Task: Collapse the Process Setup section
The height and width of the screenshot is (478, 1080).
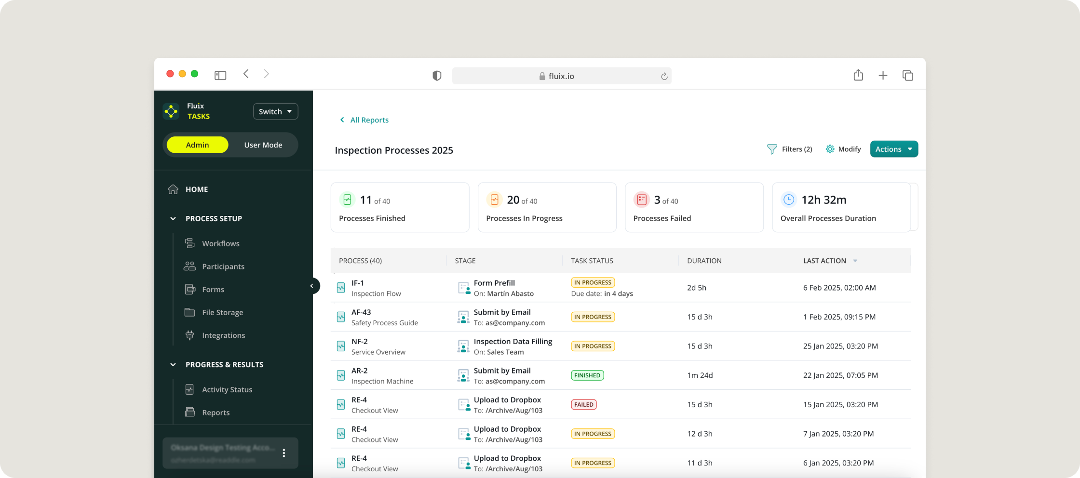Action: tap(173, 219)
